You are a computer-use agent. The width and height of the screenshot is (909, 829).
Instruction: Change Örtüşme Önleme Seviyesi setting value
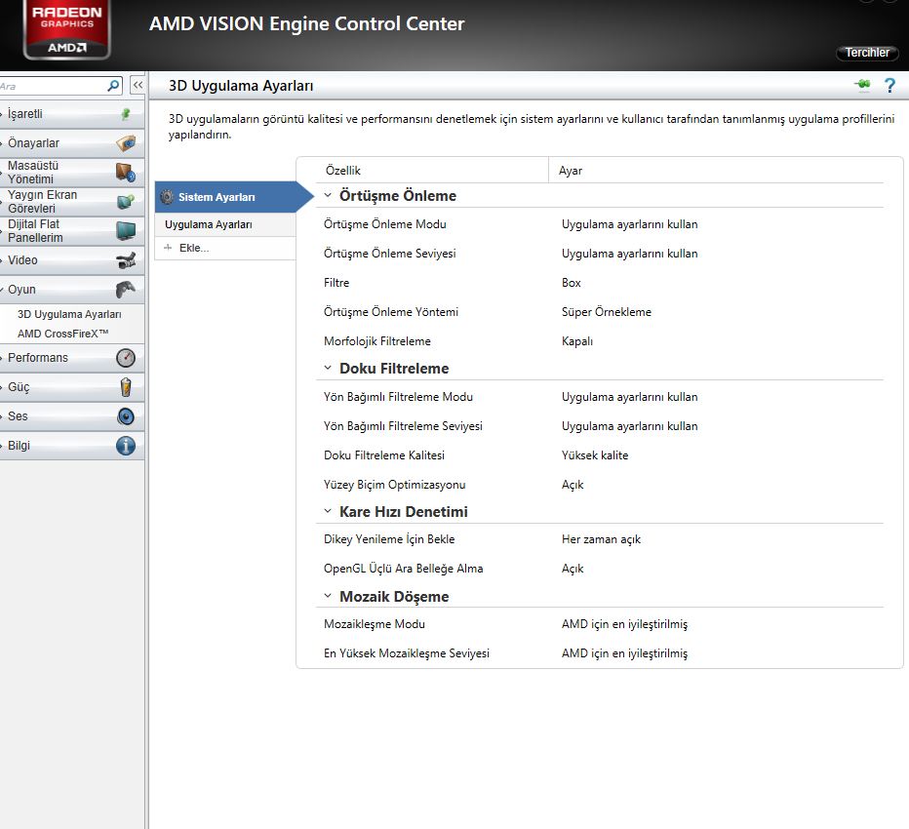point(630,254)
